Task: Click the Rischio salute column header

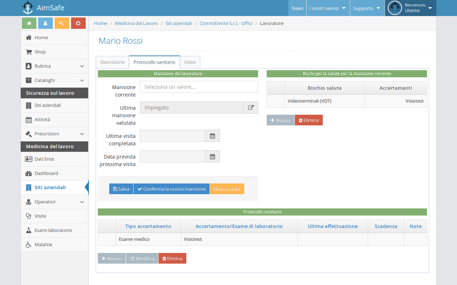Action: point(325,88)
